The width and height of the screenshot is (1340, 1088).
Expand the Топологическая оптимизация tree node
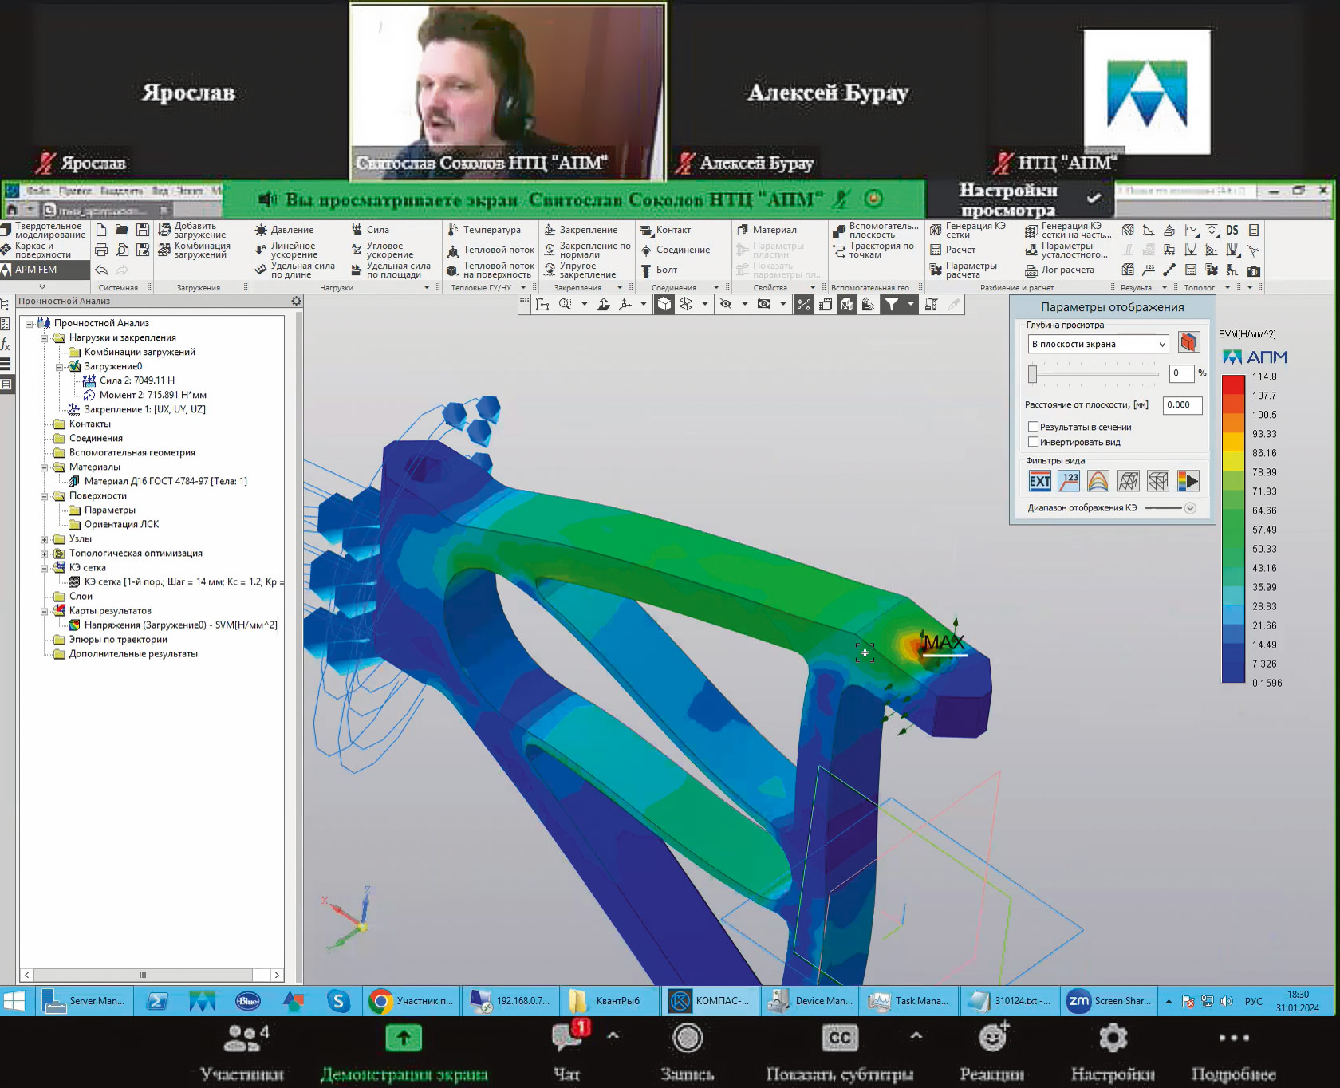45,554
